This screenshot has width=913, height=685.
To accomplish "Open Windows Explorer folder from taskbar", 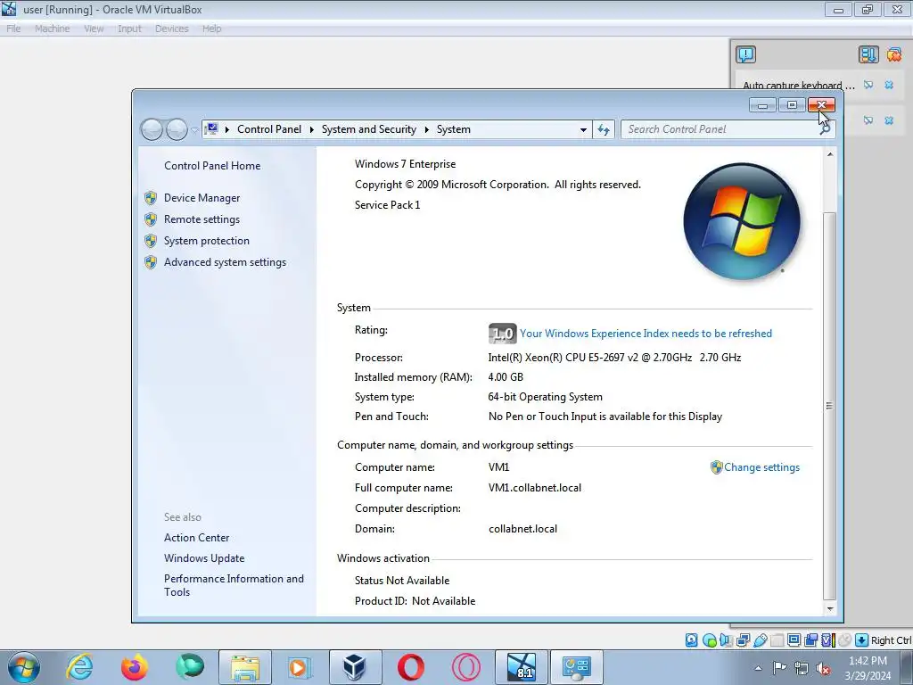I will pyautogui.click(x=245, y=667).
